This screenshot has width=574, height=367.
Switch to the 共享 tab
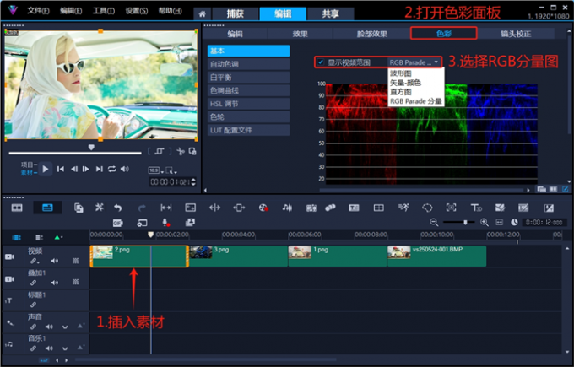[331, 13]
